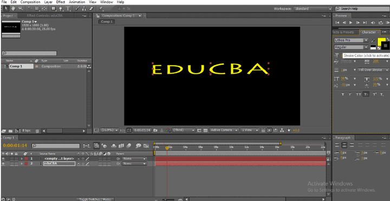Expand layer 1 properties triangle
Screen dimensions: 390x201
22,158
